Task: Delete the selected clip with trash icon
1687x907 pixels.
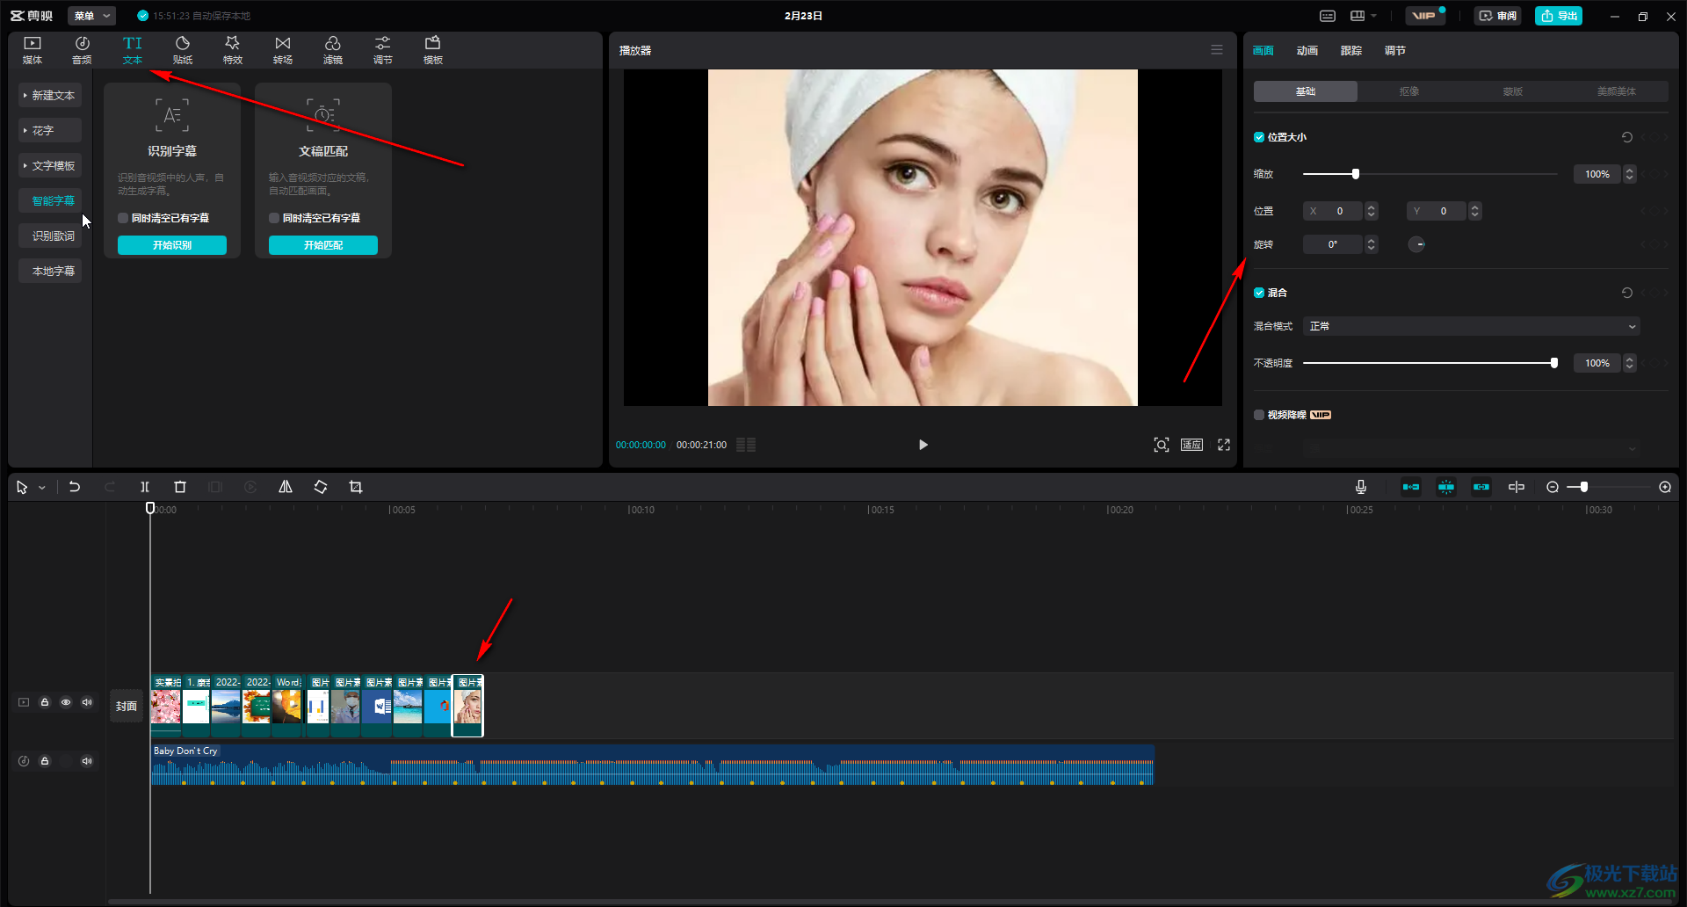Action: click(180, 487)
